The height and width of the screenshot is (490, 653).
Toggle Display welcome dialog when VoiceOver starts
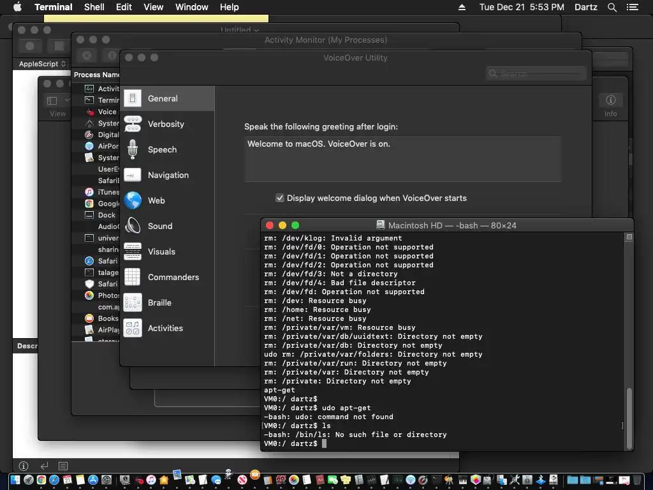coord(280,198)
